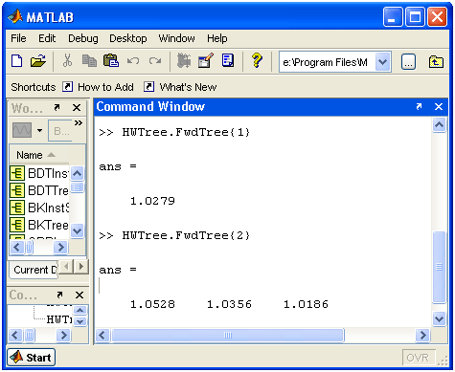Undock the Command History panel
Viewport: 455px width, 372px height.
[x=59, y=295]
